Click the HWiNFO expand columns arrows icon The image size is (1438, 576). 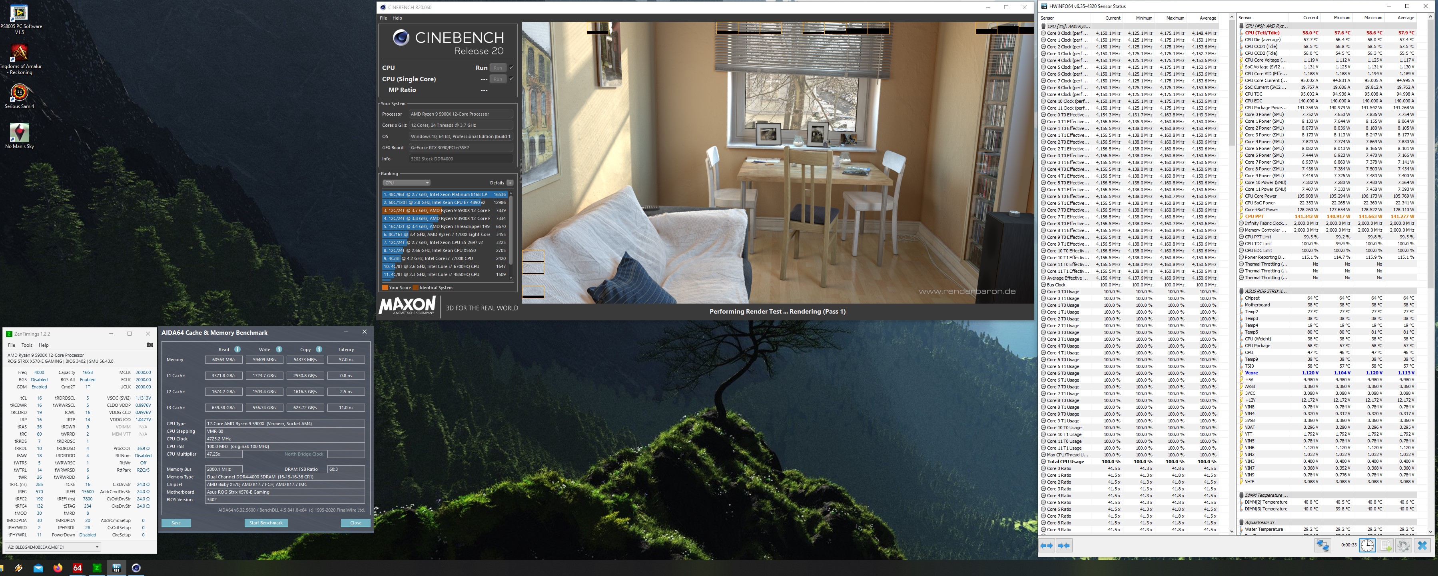1047,546
